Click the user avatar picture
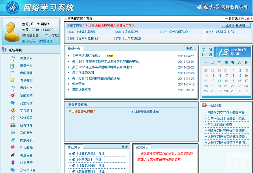The image size is (253, 173). coord(12,32)
